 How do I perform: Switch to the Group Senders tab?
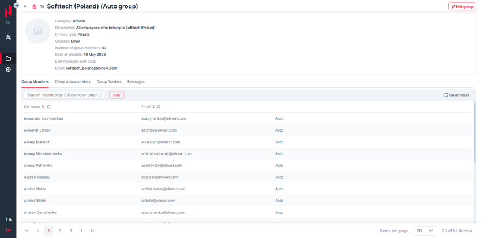coord(108,82)
